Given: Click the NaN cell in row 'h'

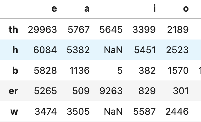Looking at the screenshot, I should (x=113, y=50).
